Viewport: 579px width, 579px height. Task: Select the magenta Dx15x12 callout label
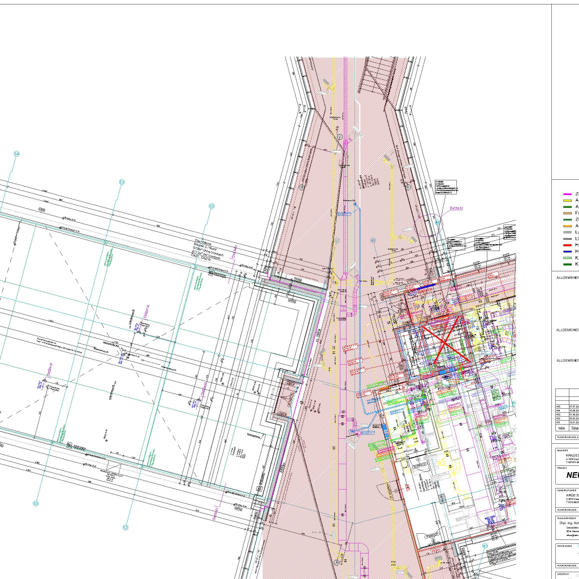pyautogui.click(x=456, y=208)
